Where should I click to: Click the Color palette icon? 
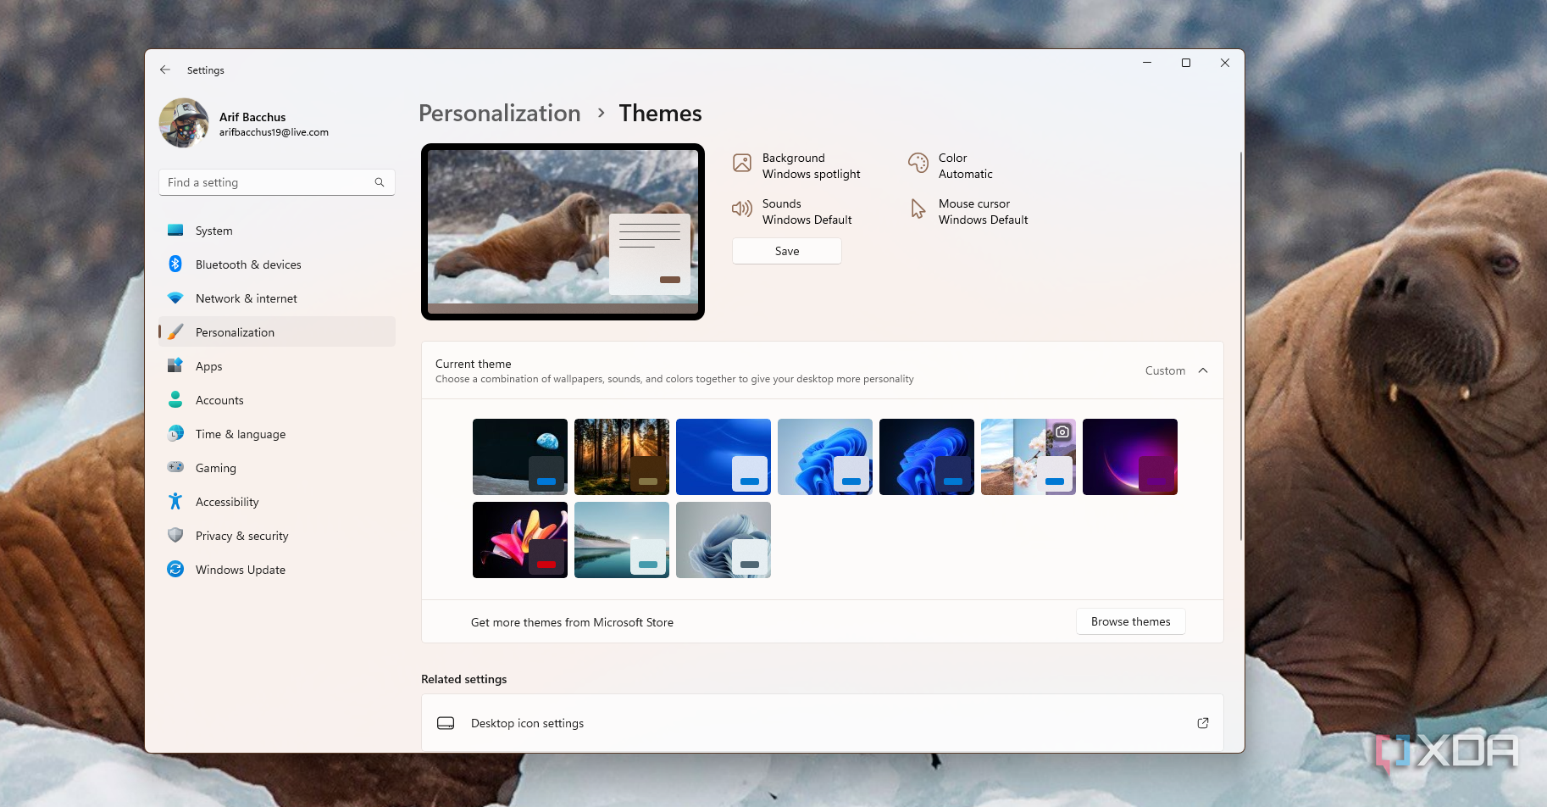pyautogui.click(x=918, y=163)
